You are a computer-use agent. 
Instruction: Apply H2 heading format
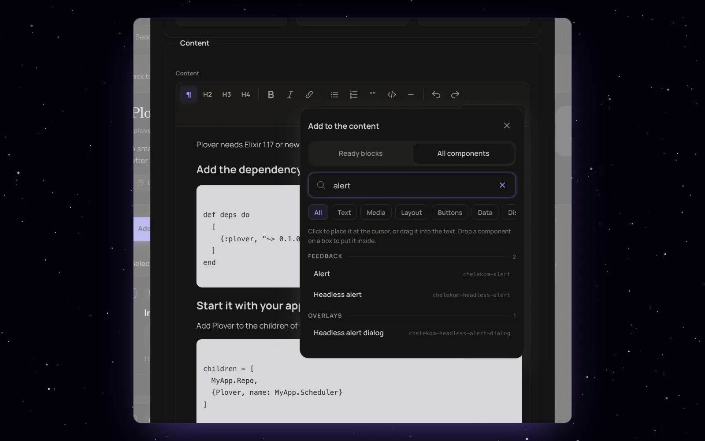[x=208, y=94]
